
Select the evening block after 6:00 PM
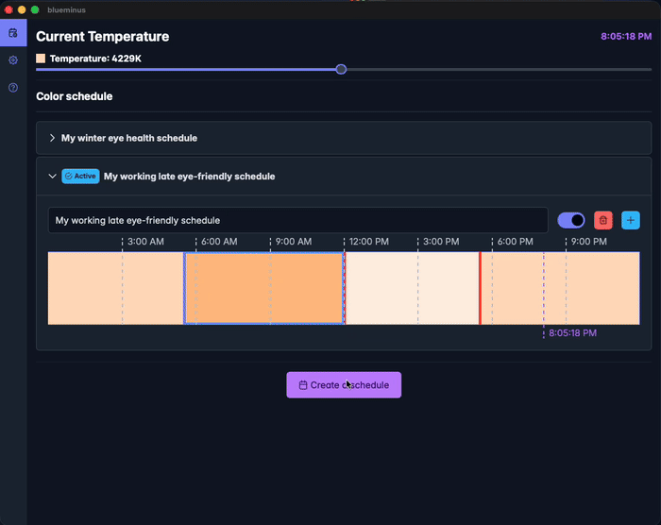(561, 288)
